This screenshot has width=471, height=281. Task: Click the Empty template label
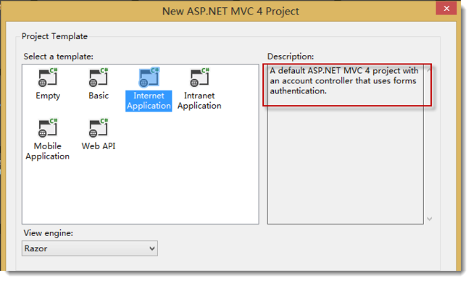coord(48,96)
